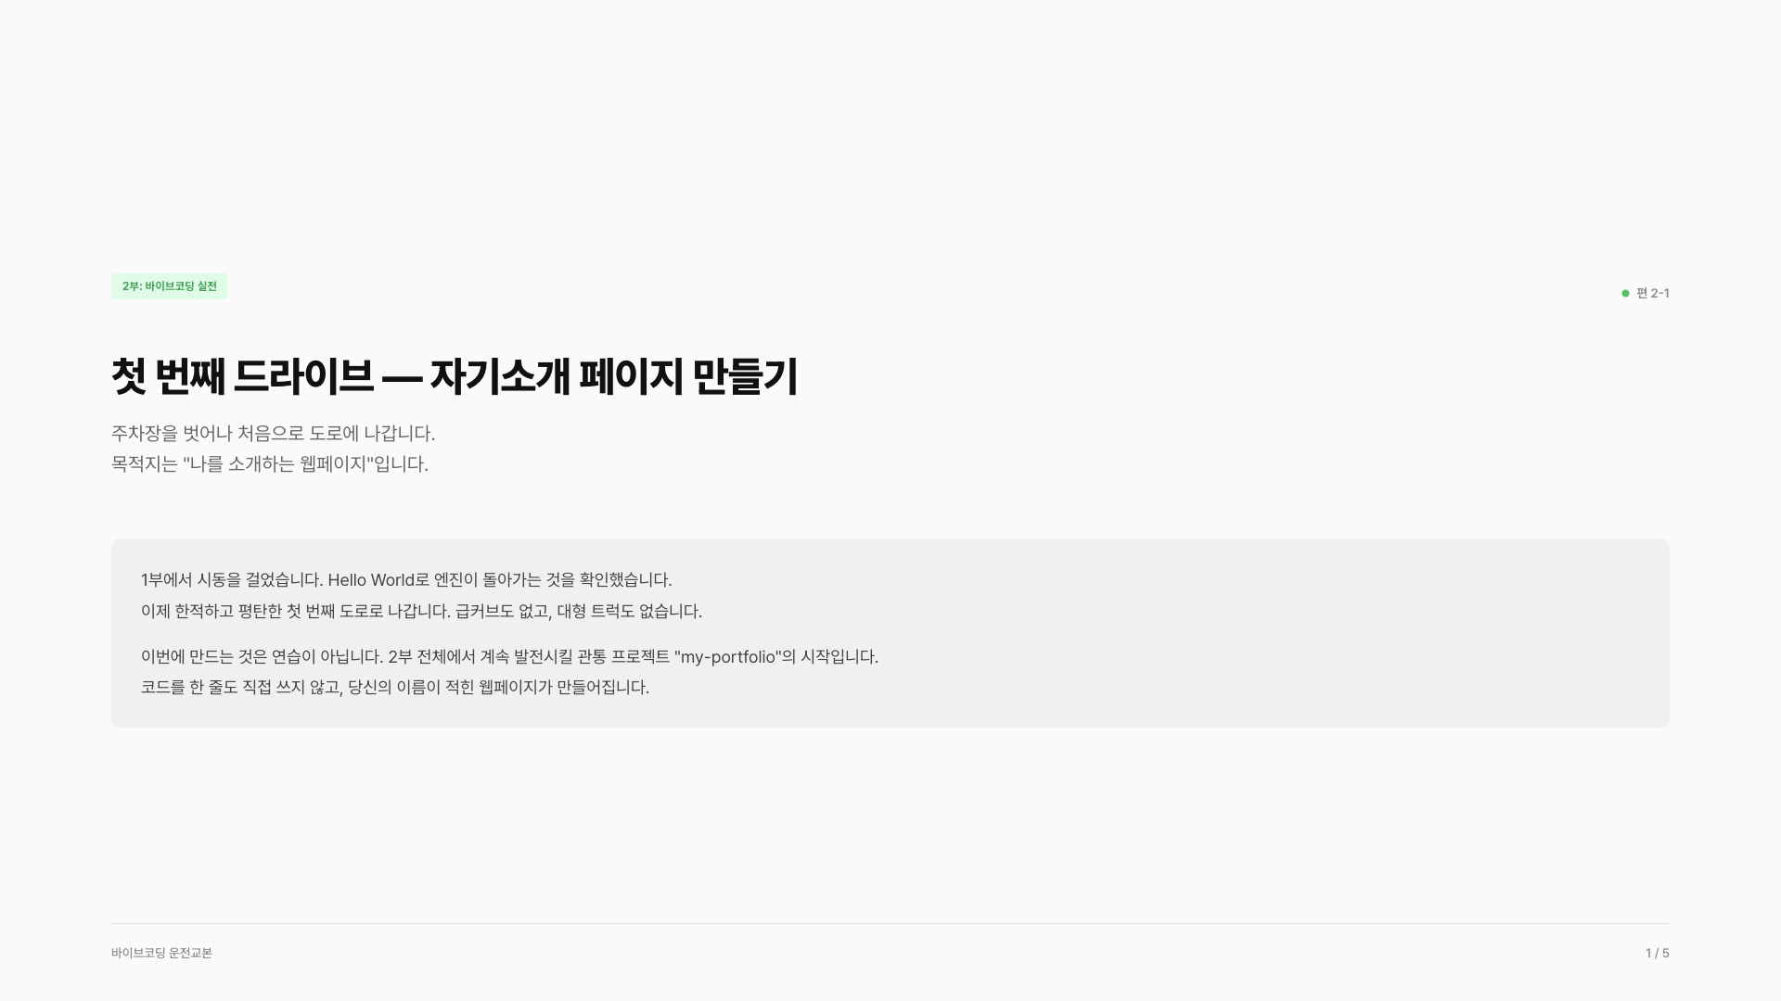Viewport: 1781px width, 1001px height.
Task: Click the last line starting '코드를 한 줄도'
Action: [x=395, y=687]
